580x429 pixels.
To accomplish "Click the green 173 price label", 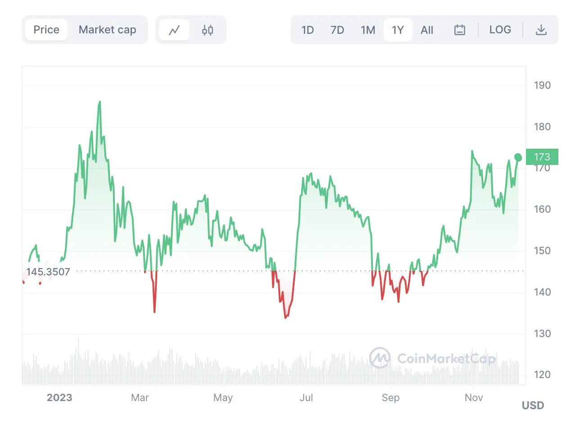I will [542, 157].
